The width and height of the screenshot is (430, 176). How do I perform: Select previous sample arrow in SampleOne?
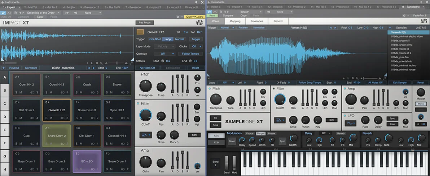(331, 28)
